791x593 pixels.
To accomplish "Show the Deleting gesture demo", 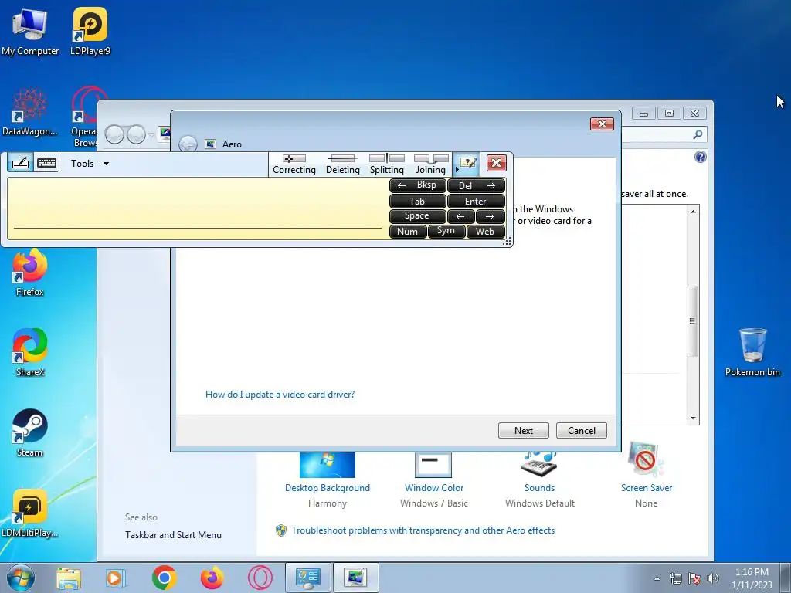I will 342,164.
